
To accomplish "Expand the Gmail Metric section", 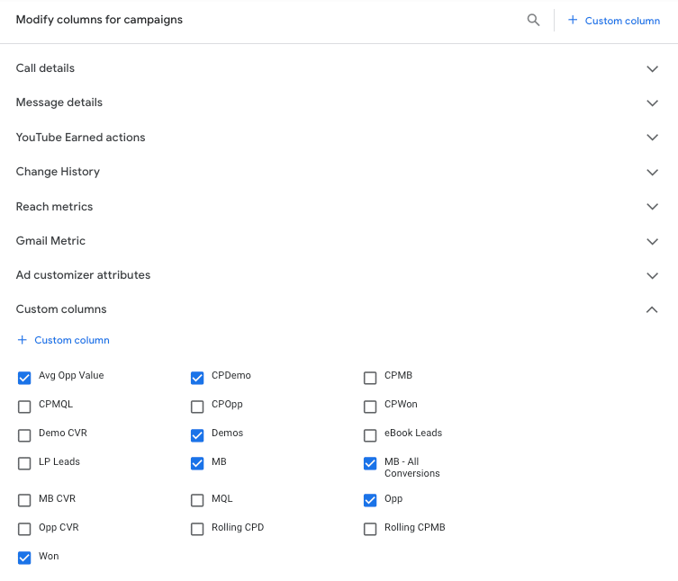I will [653, 241].
